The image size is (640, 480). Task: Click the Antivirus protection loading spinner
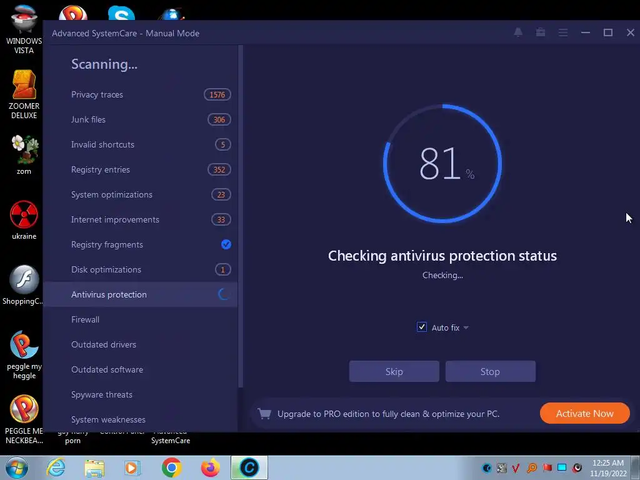[224, 294]
